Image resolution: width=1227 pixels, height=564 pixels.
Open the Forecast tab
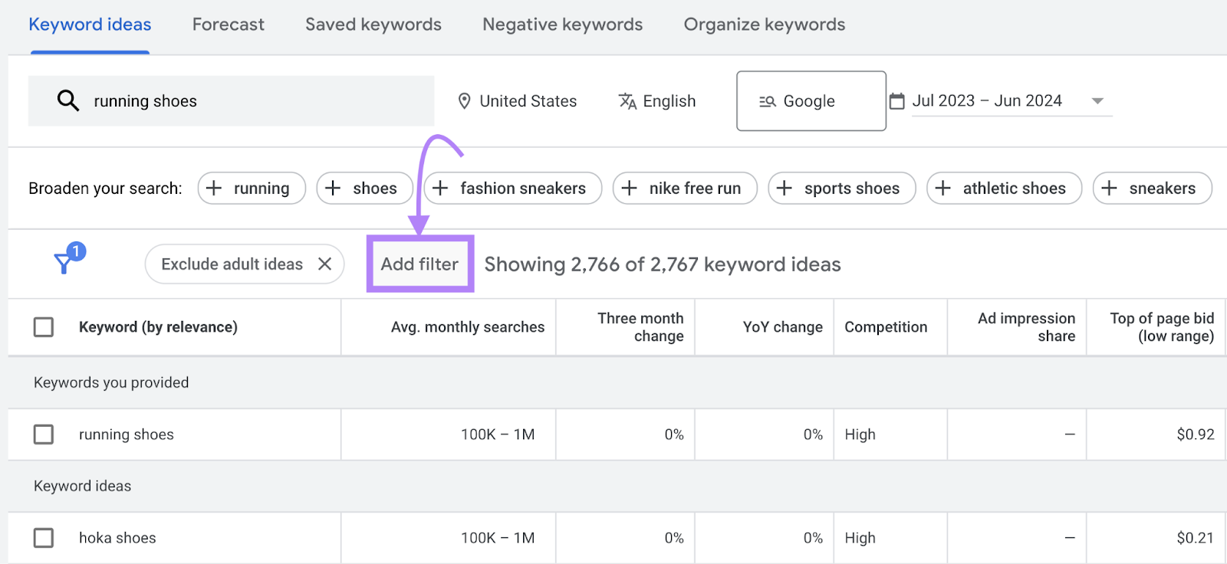228,25
